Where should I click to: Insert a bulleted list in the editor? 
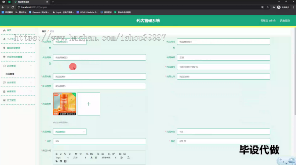click(x=103, y=154)
